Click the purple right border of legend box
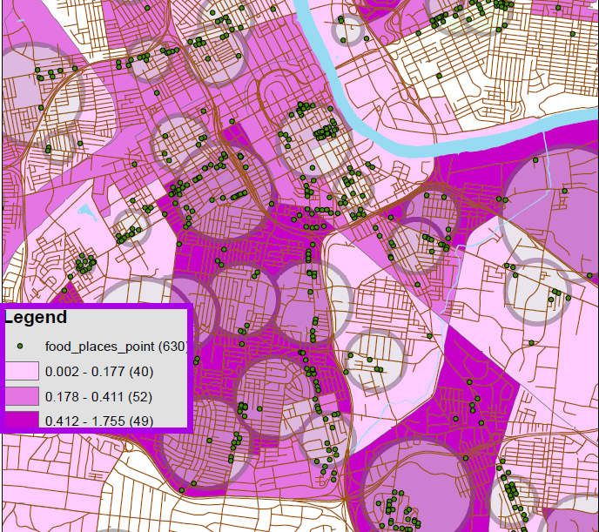The image size is (599, 532). tap(192, 366)
